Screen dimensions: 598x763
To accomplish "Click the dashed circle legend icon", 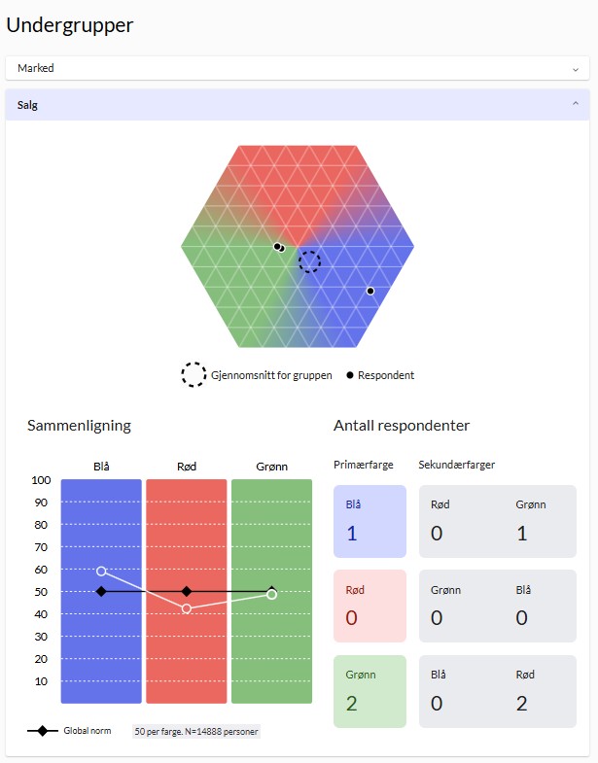I will pyautogui.click(x=193, y=375).
